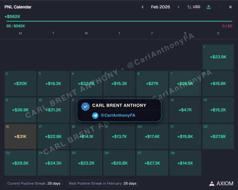The height and width of the screenshot is (190, 238).
Task: Select day 18 cell with +$14.1K
Action: point(86,136)
